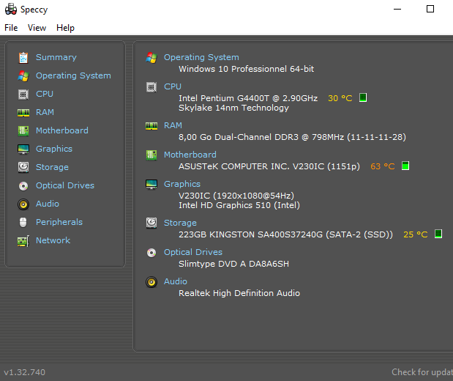The width and height of the screenshot is (453, 381).
Task: Go to Operating System section in sidebar
Action: pyautogui.click(x=73, y=75)
